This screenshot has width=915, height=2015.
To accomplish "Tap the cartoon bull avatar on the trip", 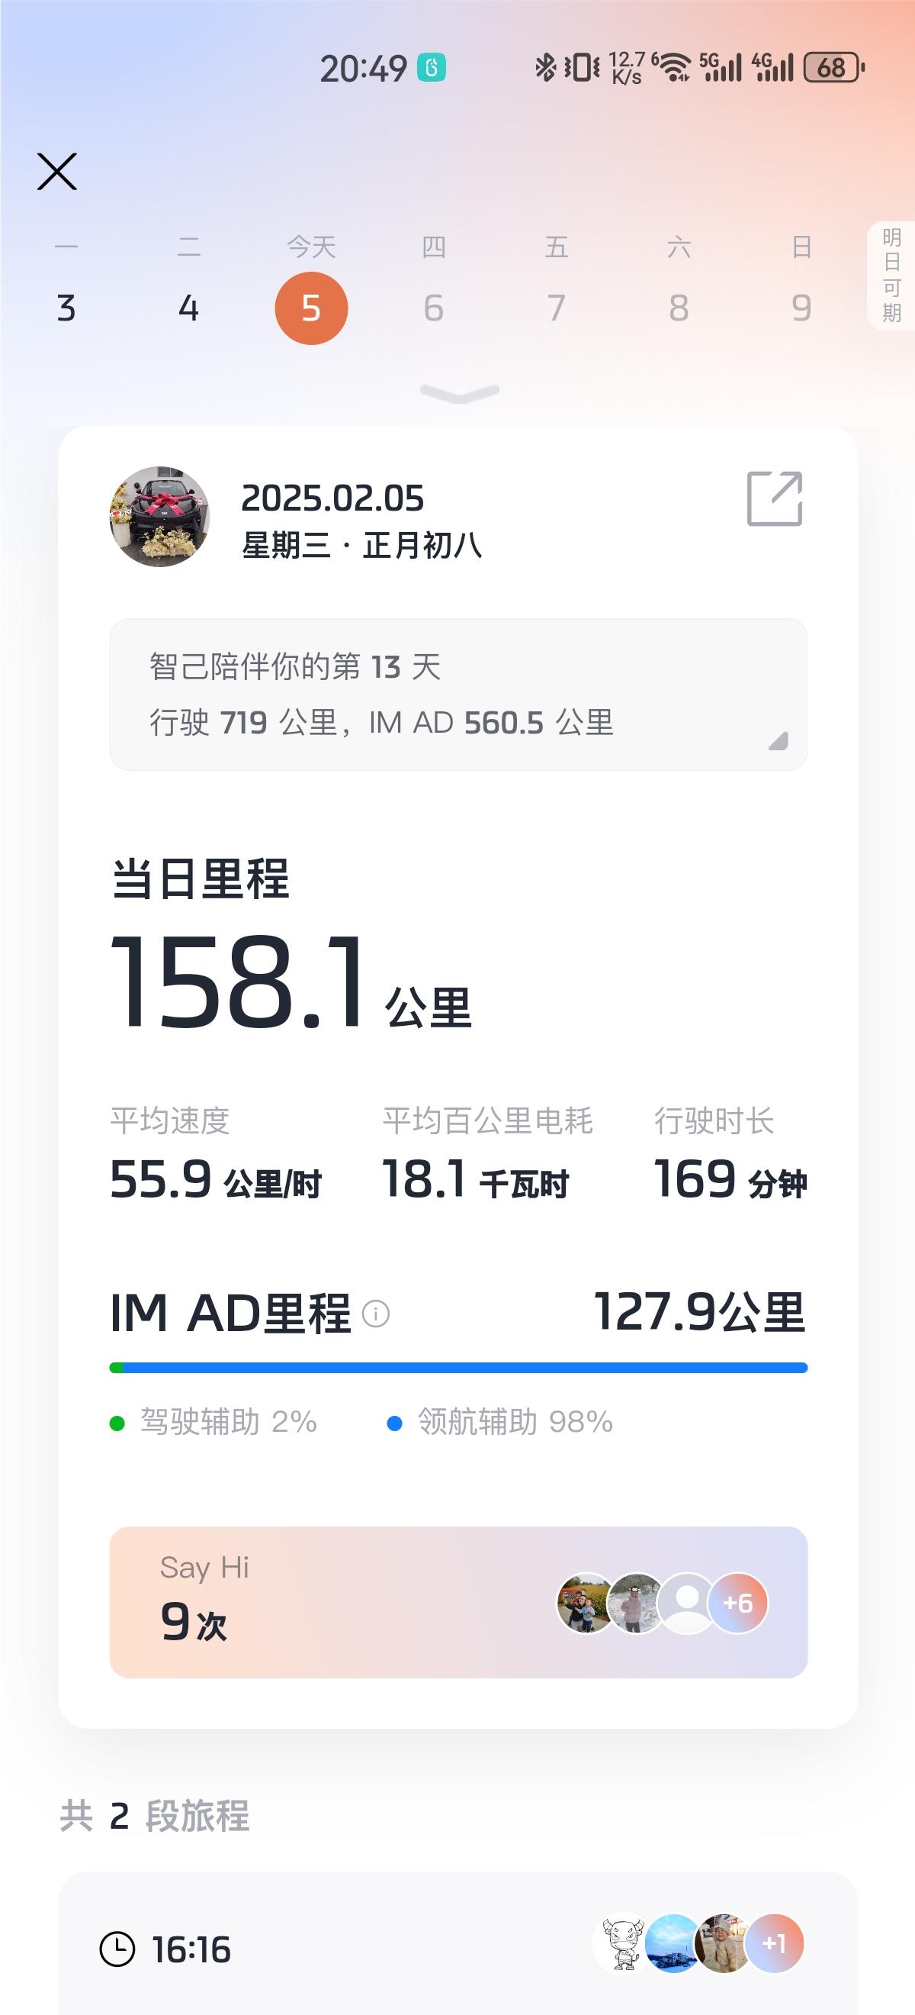I will click(x=623, y=1943).
